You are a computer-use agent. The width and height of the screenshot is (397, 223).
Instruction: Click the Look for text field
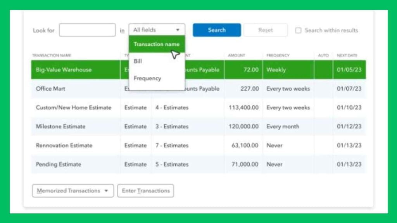coord(87,30)
